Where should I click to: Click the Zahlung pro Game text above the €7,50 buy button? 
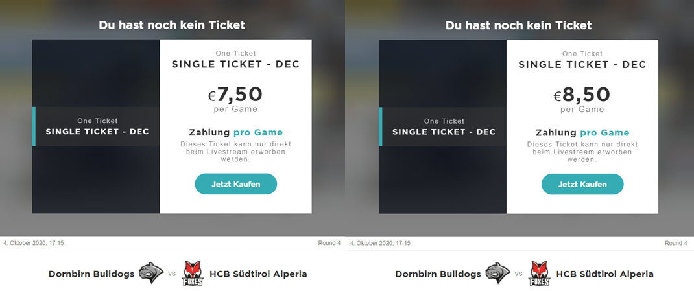[x=235, y=132]
